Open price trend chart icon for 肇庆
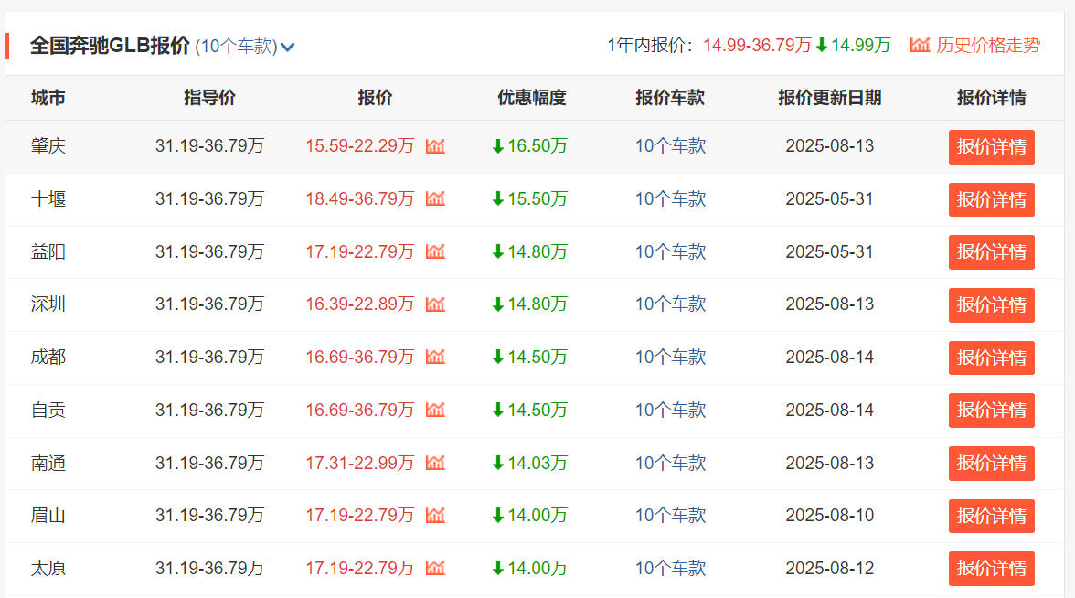 435,146
